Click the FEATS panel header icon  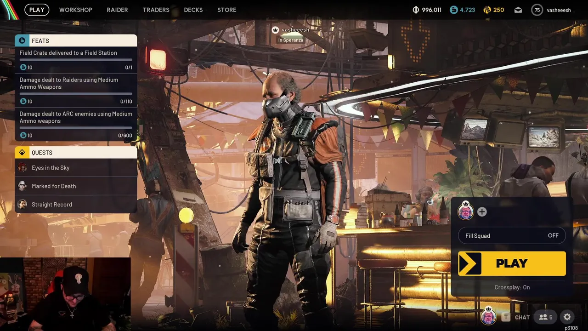click(x=22, y=40)
